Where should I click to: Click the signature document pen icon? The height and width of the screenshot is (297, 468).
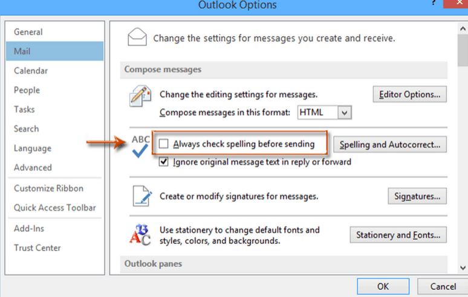click(x=142, y=196)
